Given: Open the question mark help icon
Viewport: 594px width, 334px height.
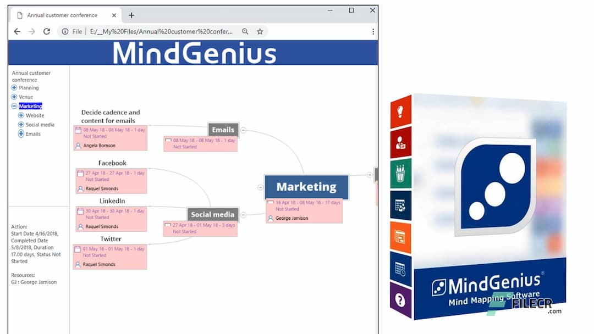Looking at the screenshot, I should pos(400,298).
